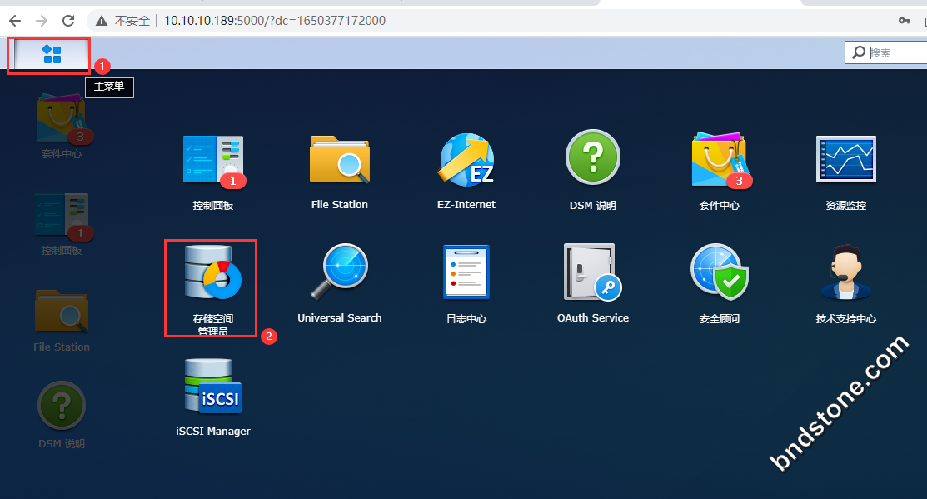The image size is (927, 499).
Task: Launch File Station from main menu
Action: point(339,159)
